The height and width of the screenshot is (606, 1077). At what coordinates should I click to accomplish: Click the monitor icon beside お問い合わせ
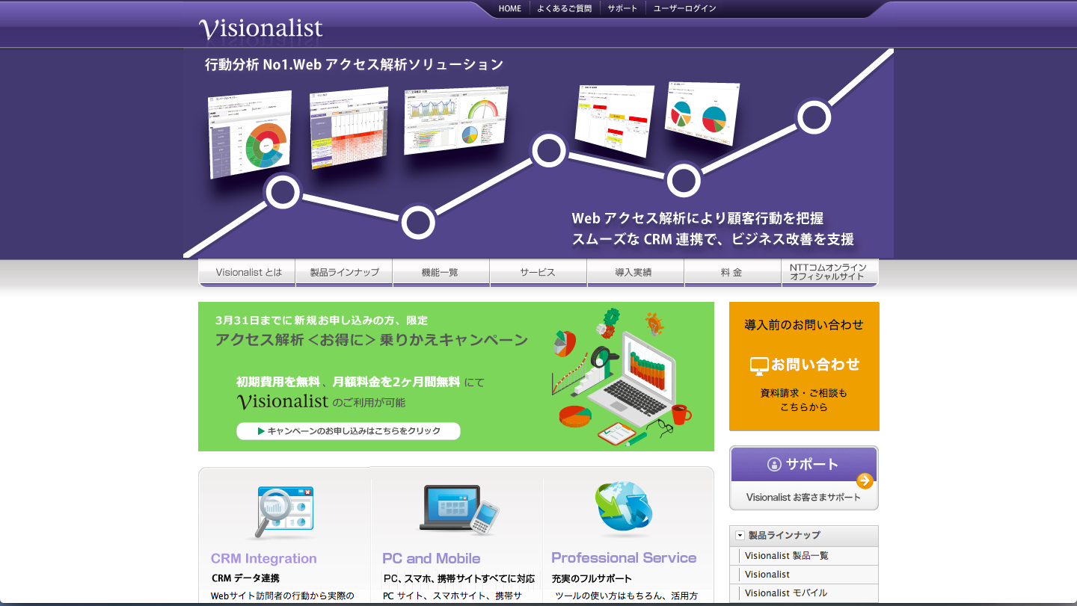759,365
